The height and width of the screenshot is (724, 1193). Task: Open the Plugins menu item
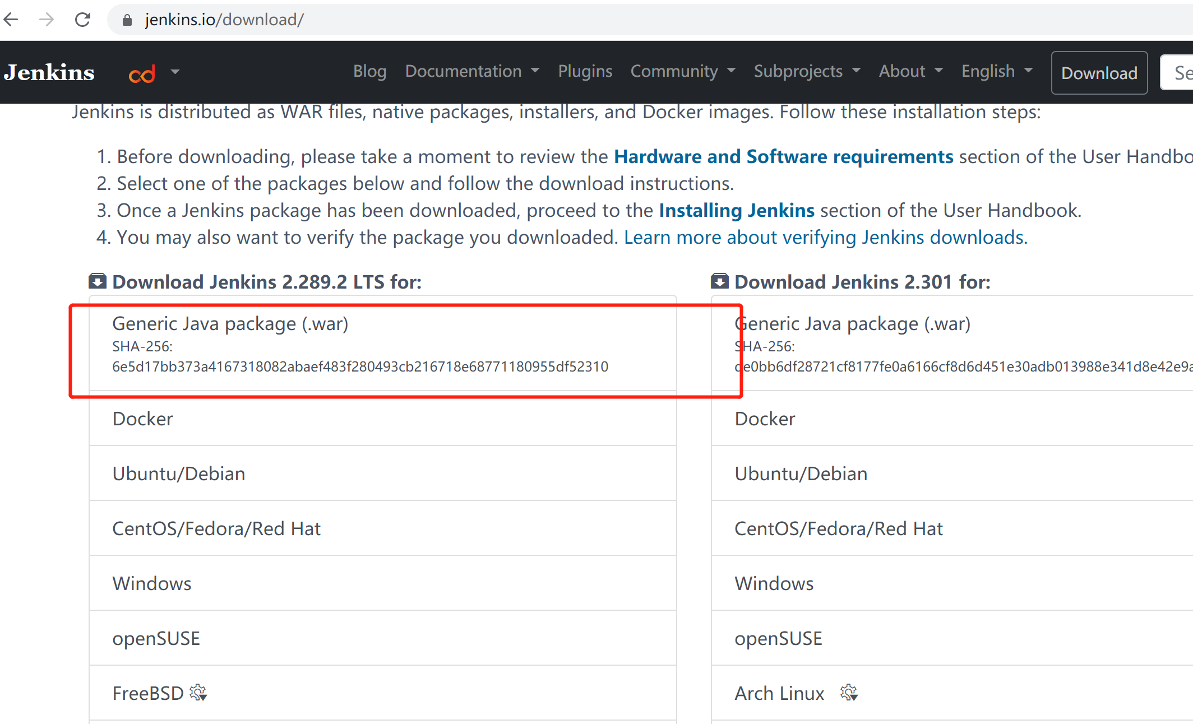[585, 71]
